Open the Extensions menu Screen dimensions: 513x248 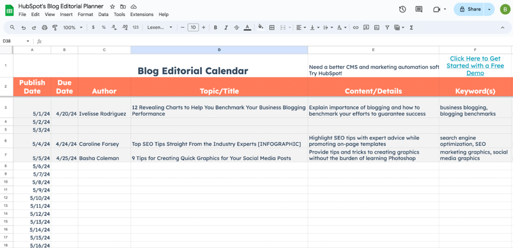pos(141,14)
